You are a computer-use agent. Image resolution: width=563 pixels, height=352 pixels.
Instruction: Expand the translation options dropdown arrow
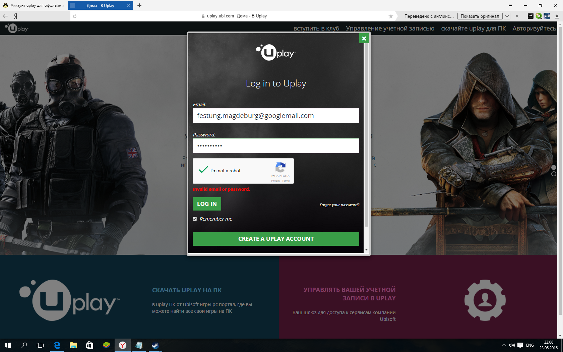pyautogui.click(x=507, y=16)
